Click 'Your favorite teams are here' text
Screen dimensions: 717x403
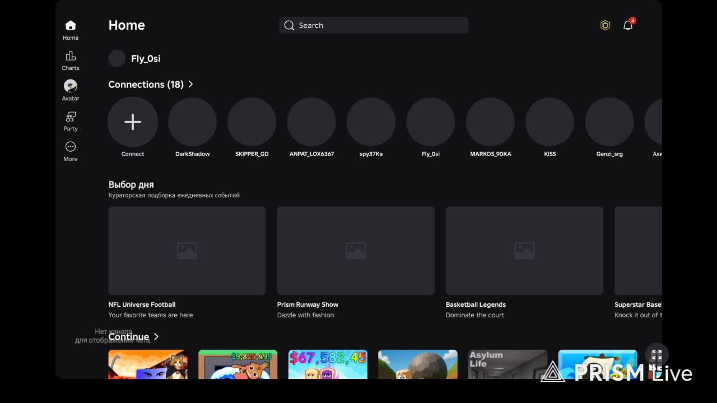151,315
